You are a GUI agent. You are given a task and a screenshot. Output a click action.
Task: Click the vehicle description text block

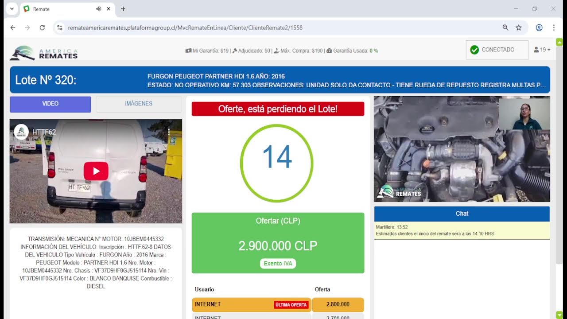click(x=96, y=263)
